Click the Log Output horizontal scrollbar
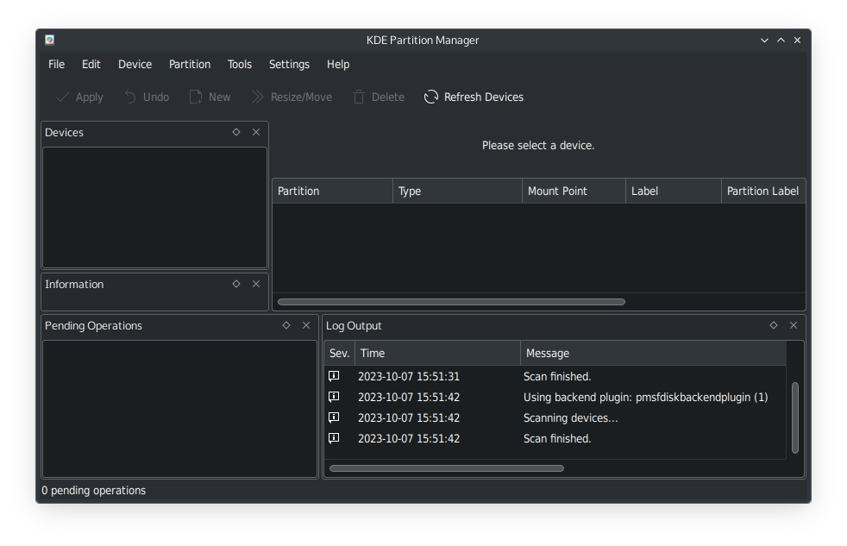 (x=447, y=468)
